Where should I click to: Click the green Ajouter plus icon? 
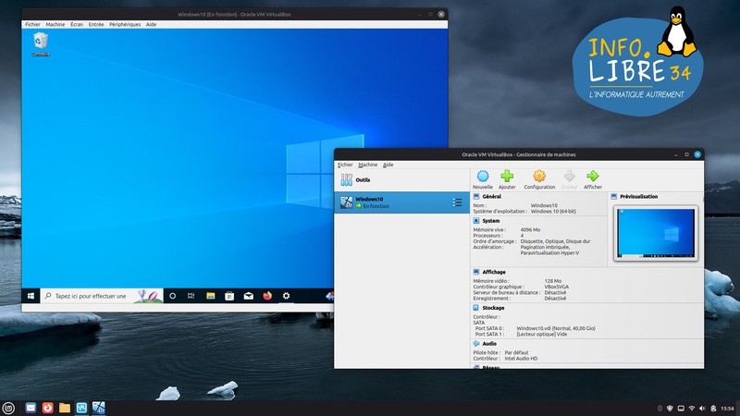507,176
